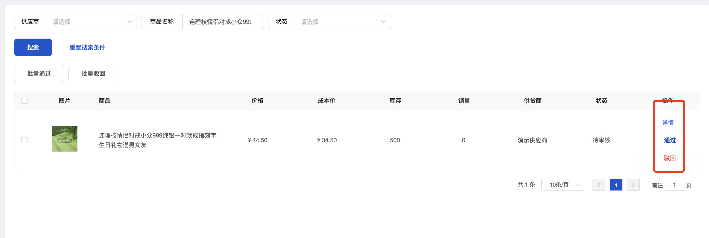
Task: Check the couple ring product row checkbox
Action: coord(25,140)
